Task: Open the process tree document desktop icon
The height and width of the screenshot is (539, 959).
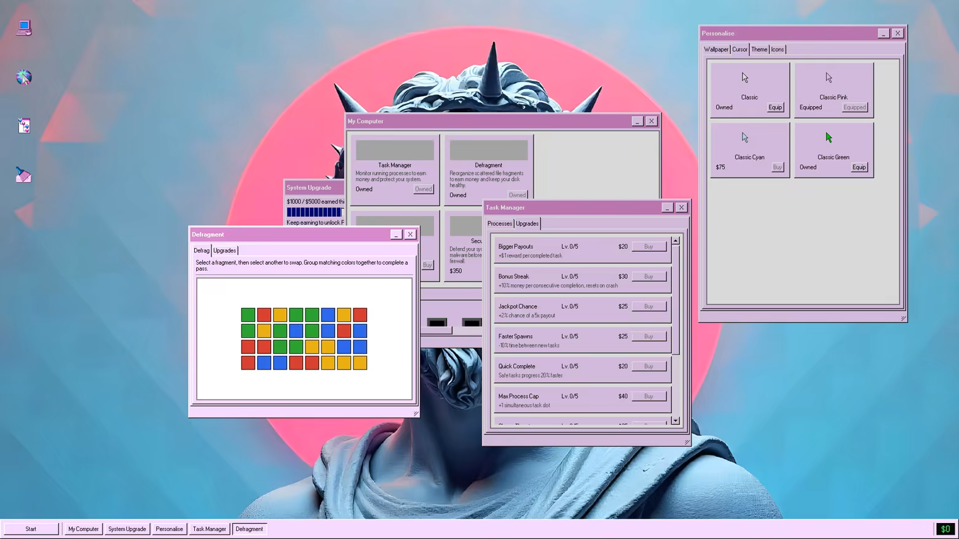Action: (x=24, y=126)
